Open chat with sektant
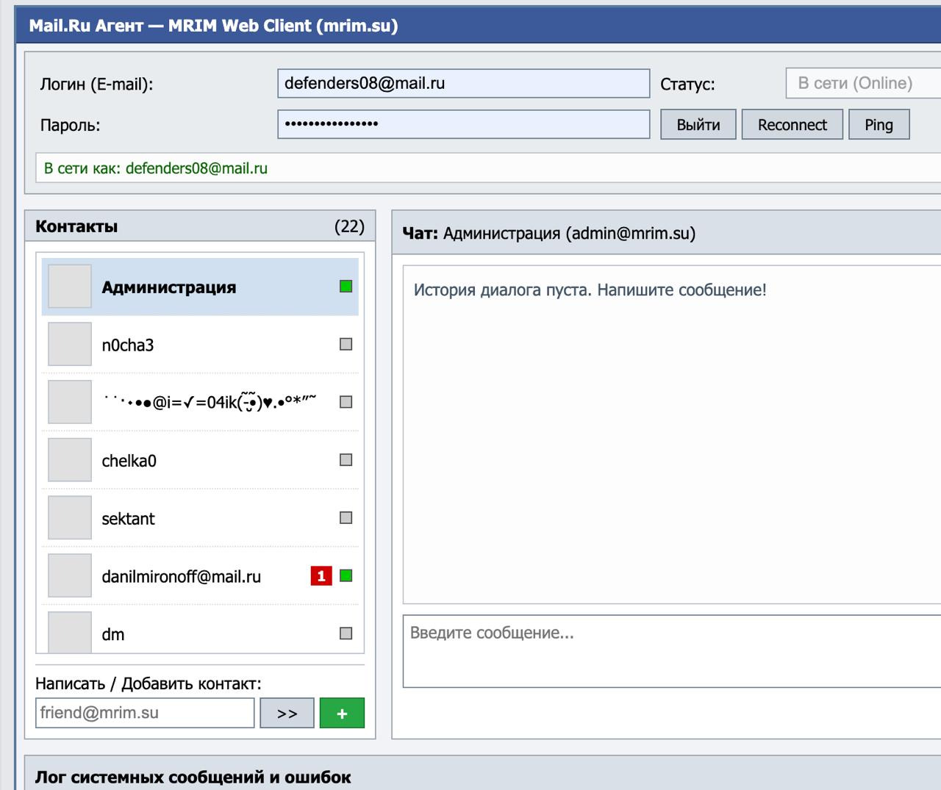941x790 pixels. point(200,518)
